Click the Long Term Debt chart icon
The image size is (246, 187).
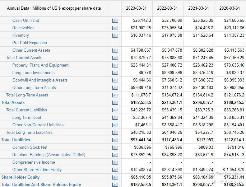115,118
